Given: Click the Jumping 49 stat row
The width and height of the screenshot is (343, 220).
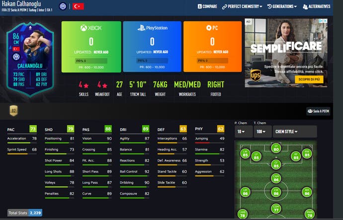Looking at the screenshot, I should [210, 140].
